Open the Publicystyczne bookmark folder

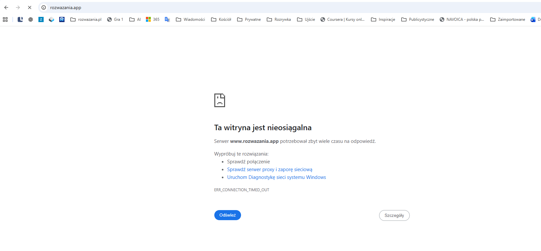click(x=418, y=19)
